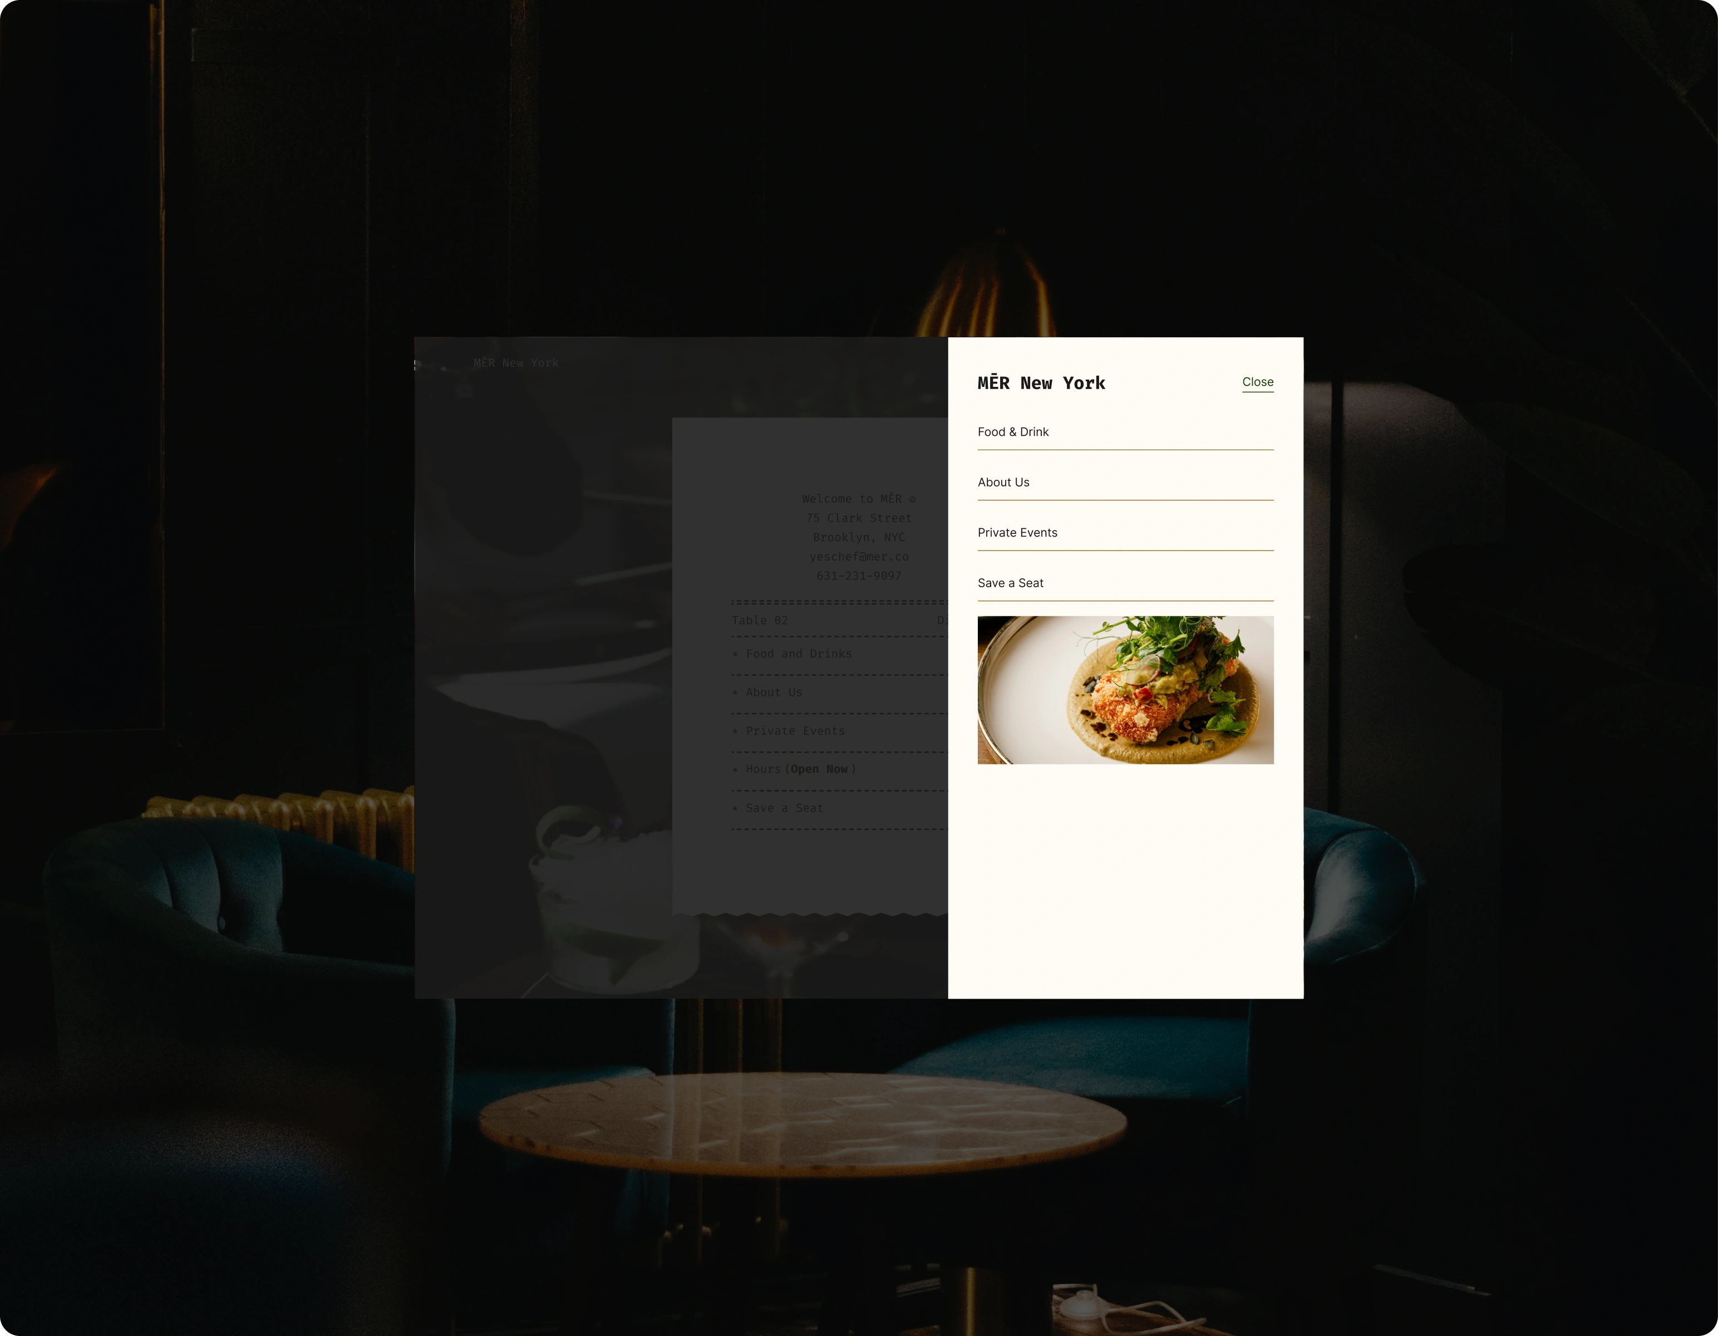Screen dimensions: 1718x1336
Task: Click the Food & Drink menu item
Action: pos(1012,431)
